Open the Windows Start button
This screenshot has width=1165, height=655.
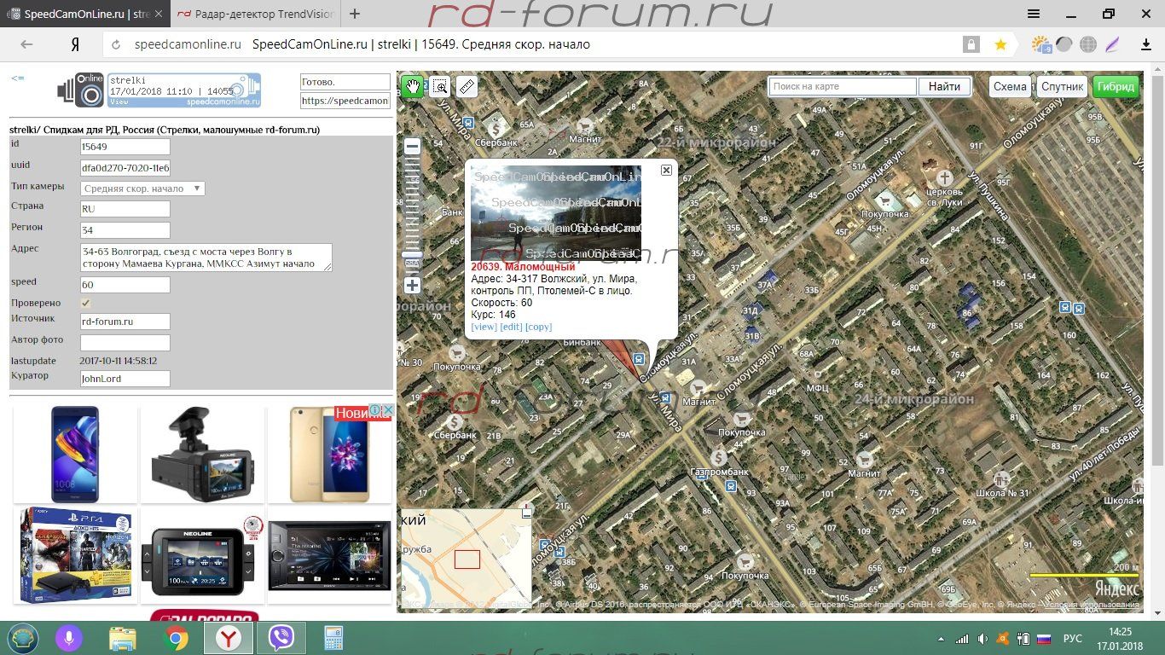[23, 638]
